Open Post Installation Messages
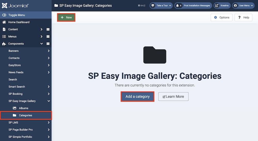 tap(193, 6)
